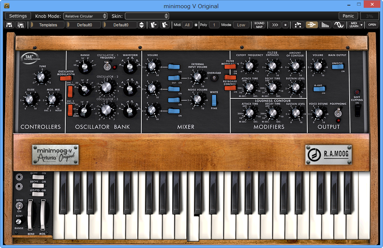Click the Save As double floppy icon

point(21,25)
